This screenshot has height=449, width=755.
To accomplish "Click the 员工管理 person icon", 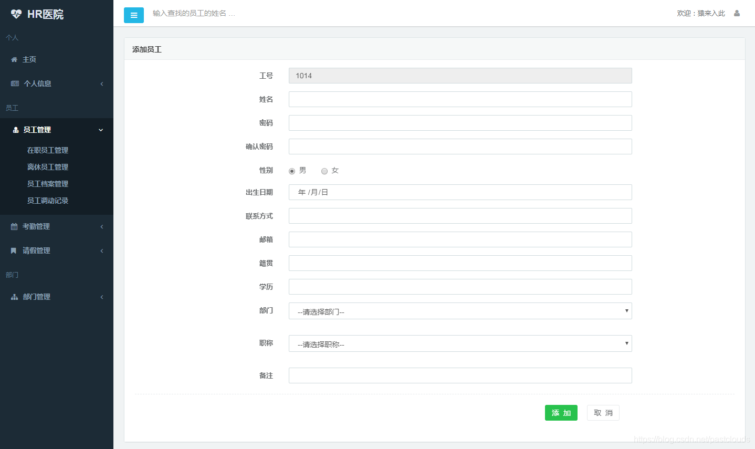I will (16, 130).
